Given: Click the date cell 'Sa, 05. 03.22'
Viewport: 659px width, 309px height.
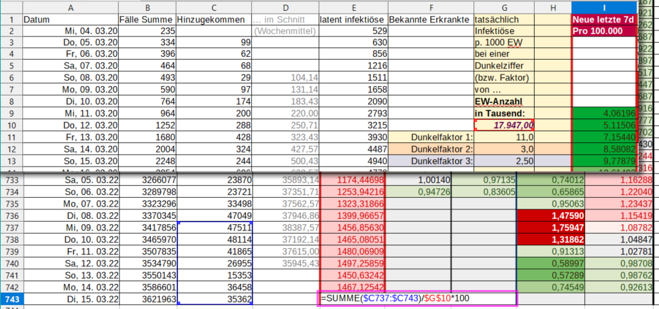Looking at the screenshot, I should (71, 181).
